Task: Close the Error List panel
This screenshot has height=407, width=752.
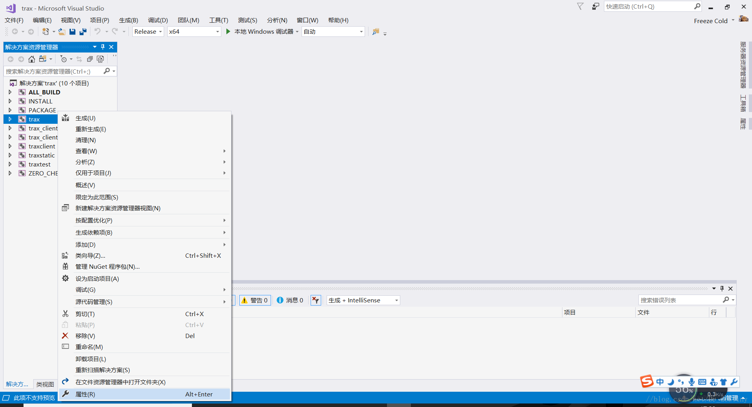Action: 730,289
